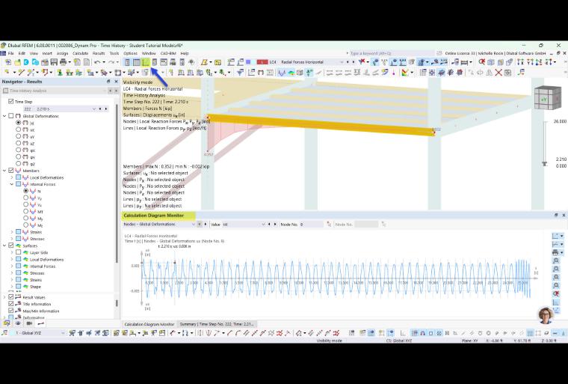
Task: Click the color scale icon in second toolbar row
Action: coord(404,73)
